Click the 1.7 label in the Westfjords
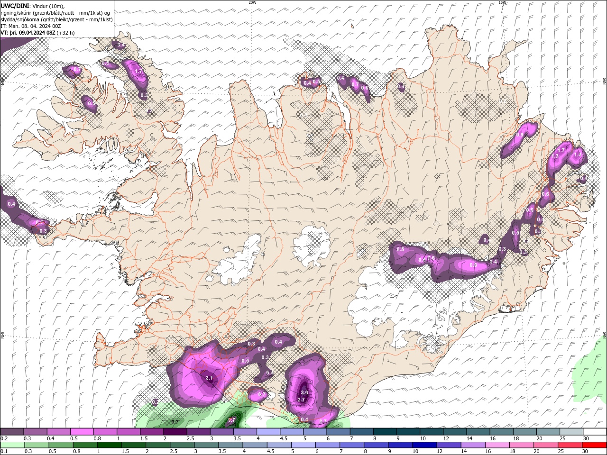 pyautogui.click(x=138, y=72)
